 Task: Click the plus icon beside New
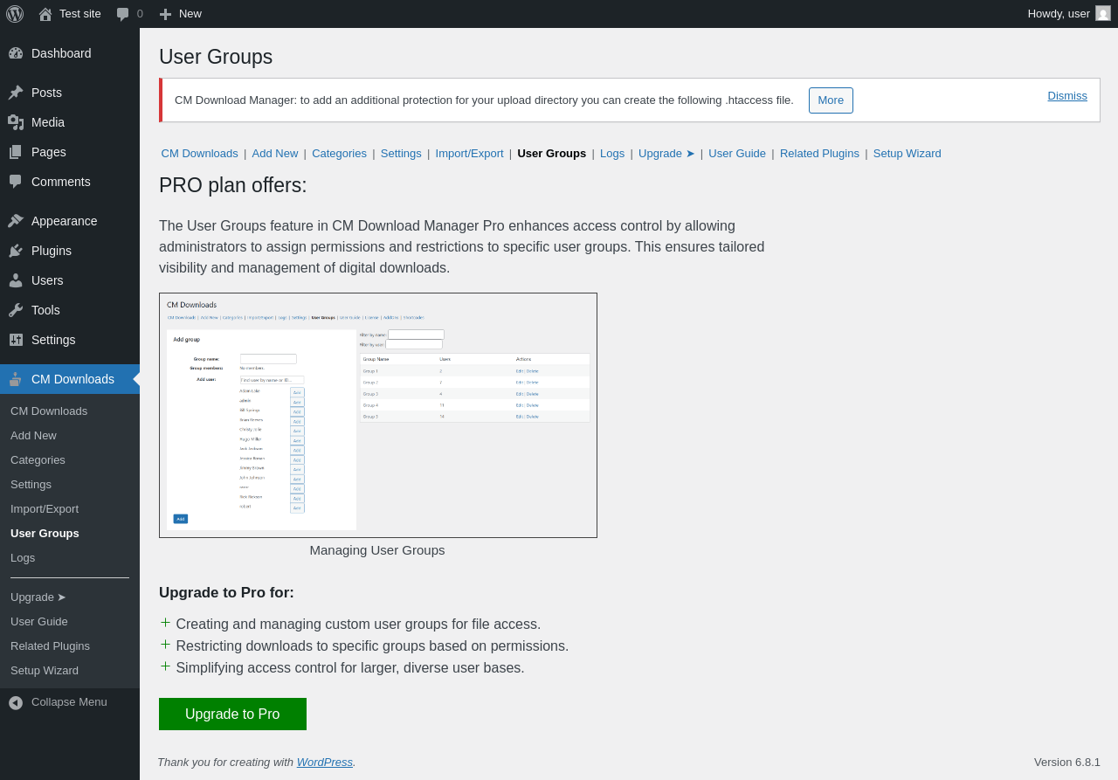coord(165,14)
